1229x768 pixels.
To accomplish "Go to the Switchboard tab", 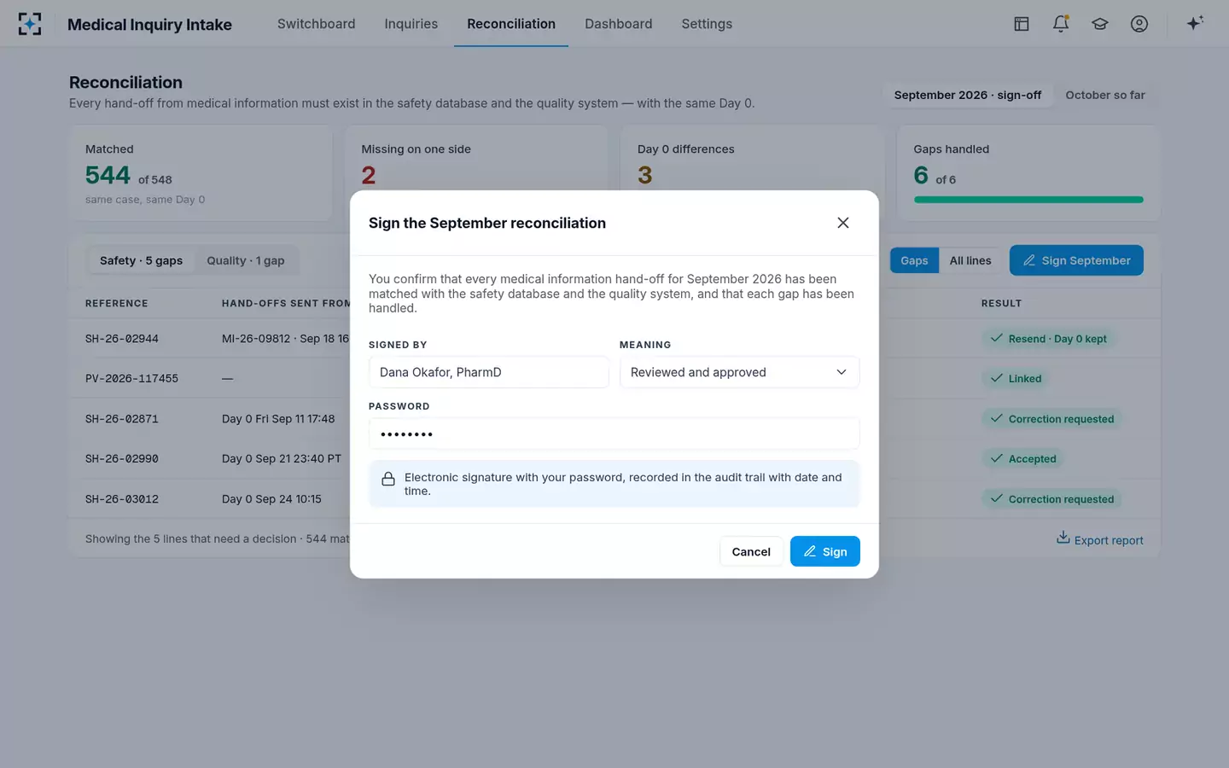I will 317,24.
